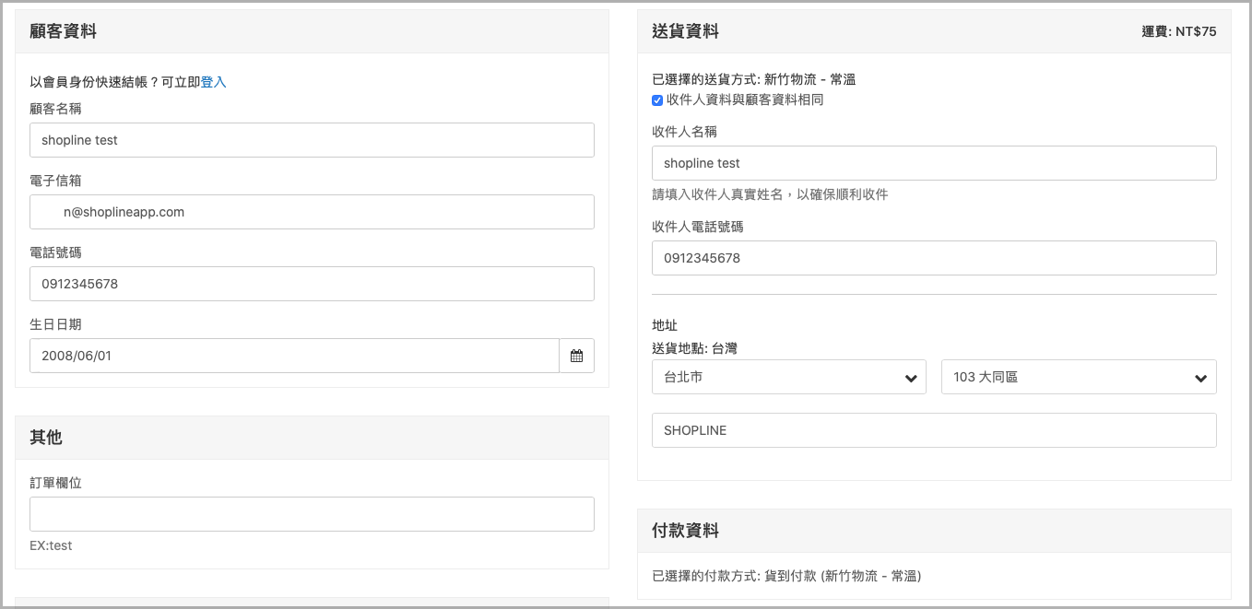Viewport: 1252px width, 609px height.
Task: Click the 送貨資料 section heading
Action: [685, 31]
